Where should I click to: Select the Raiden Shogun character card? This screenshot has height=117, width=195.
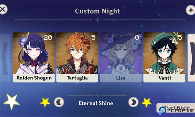pyautogui.click(x=34, y=57)
